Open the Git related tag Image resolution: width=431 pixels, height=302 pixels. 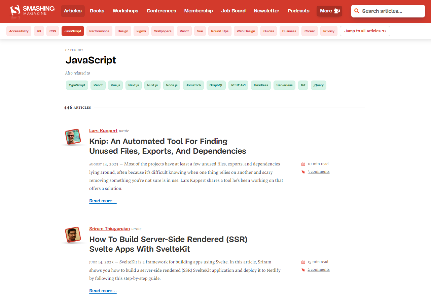coord(303,85)
